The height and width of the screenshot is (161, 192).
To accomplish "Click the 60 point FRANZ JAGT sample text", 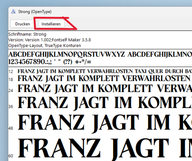I will tap(105, 149).
